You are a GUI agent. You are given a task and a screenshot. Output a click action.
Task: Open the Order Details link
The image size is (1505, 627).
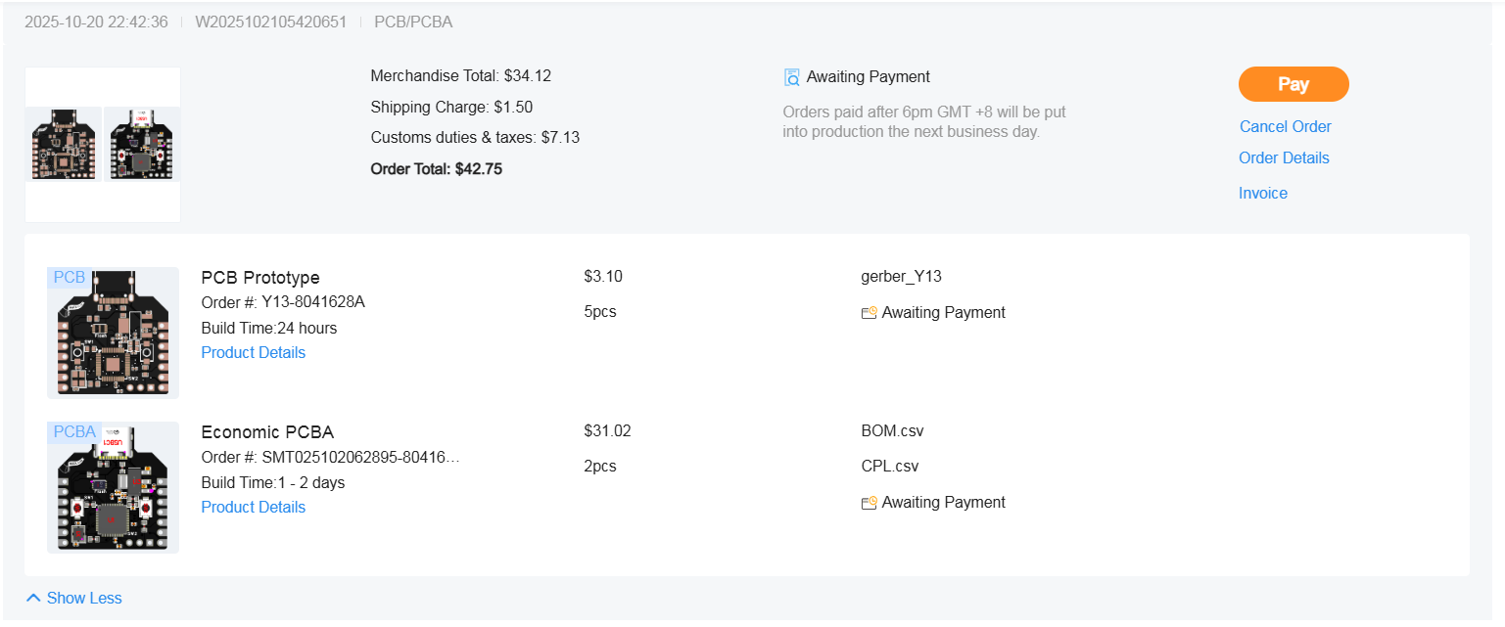(1284, 157)
